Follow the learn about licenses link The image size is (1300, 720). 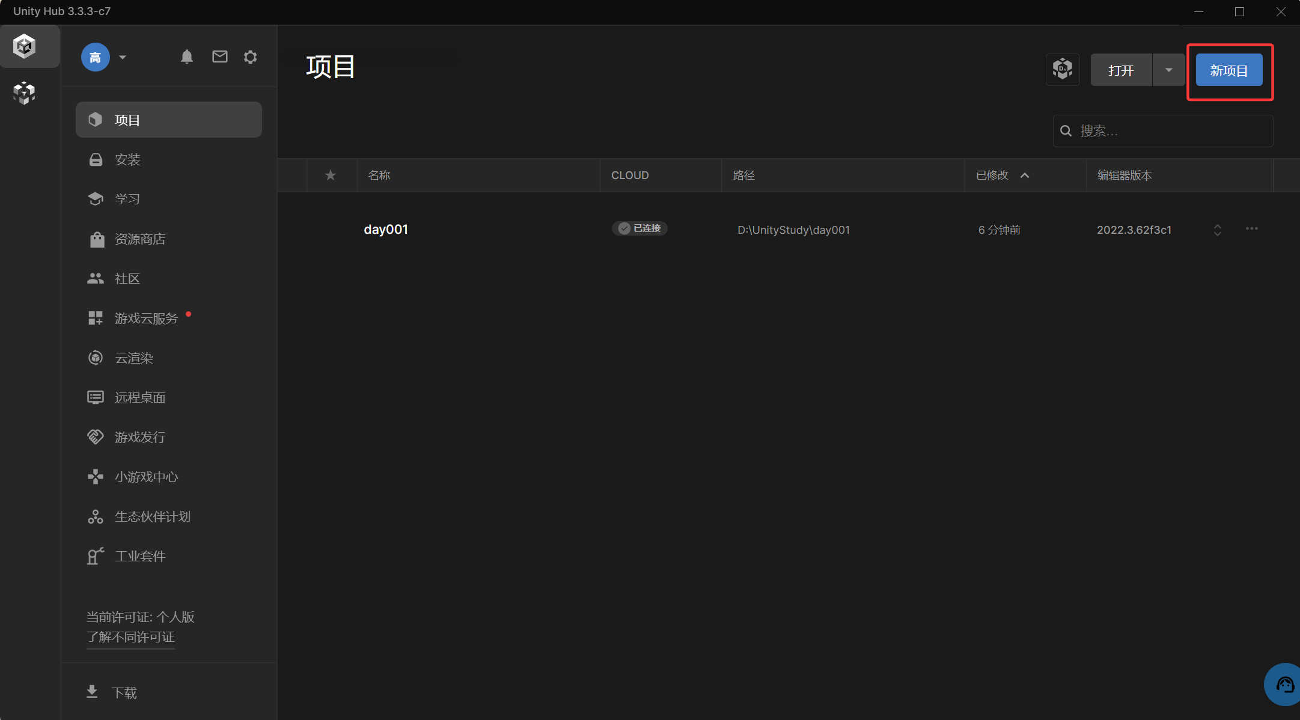[130, 637]
